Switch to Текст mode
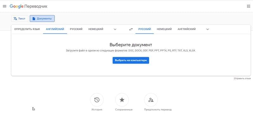The width and height of the screenshot is (253, 115). 20,19
